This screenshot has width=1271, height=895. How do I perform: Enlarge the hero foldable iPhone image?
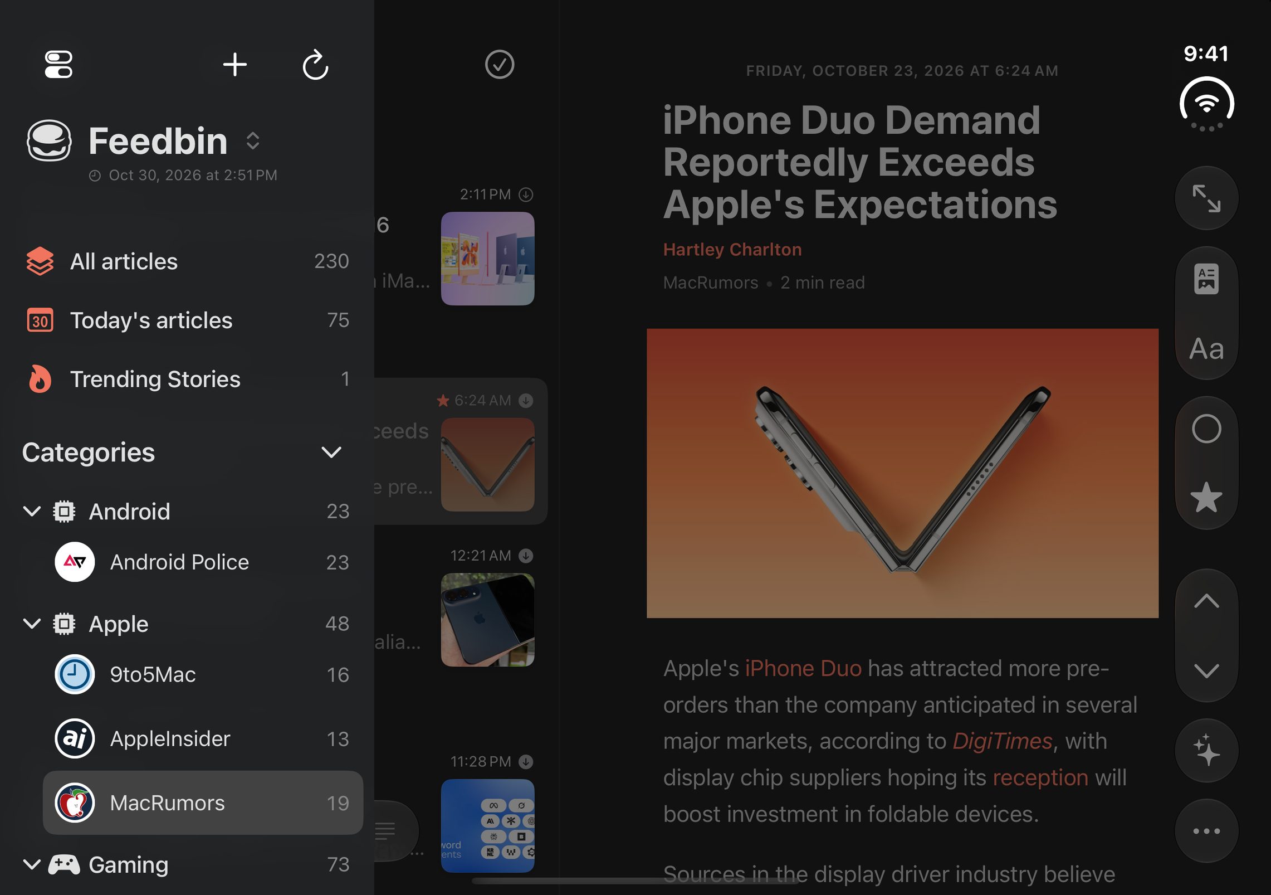pyautogui.click(x=902, y=473)
